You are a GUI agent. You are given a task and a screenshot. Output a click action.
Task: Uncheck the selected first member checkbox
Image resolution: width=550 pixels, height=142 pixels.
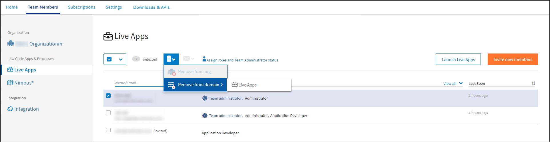108,96
